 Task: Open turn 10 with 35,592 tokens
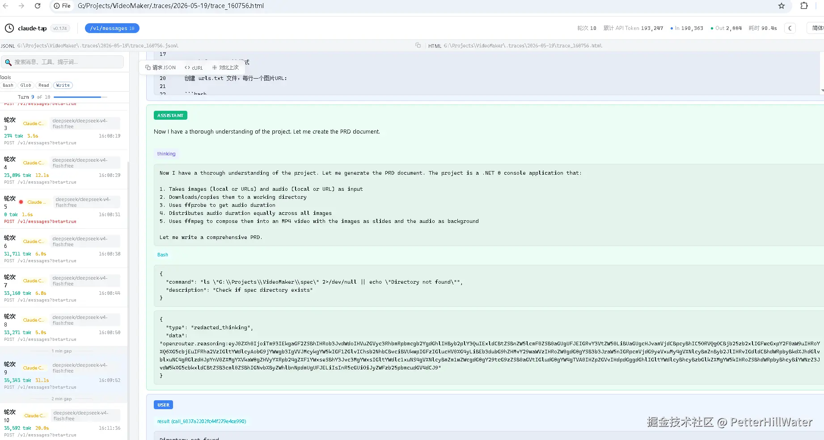pyautogui.click(x=63, y=423)
